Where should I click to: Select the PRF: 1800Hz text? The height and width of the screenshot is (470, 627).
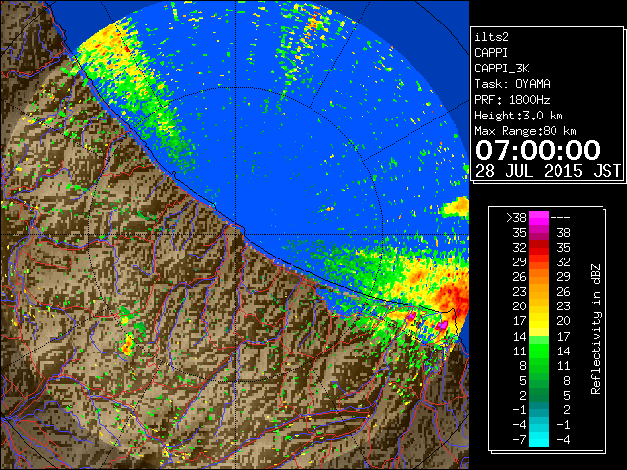click(512, 100)
